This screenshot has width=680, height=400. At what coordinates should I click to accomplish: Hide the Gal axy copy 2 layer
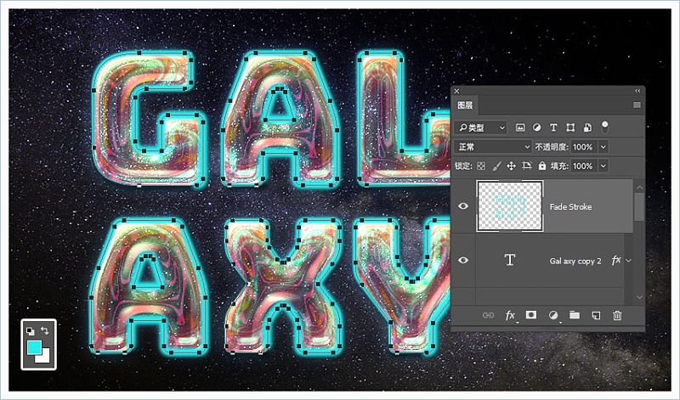(x=463, y=260)
